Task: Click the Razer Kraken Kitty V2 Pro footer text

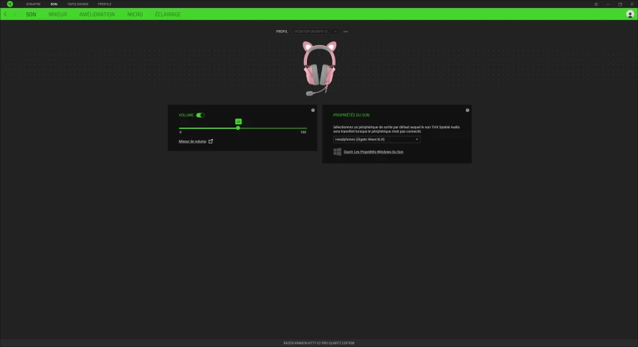Action: coord(318,343)
